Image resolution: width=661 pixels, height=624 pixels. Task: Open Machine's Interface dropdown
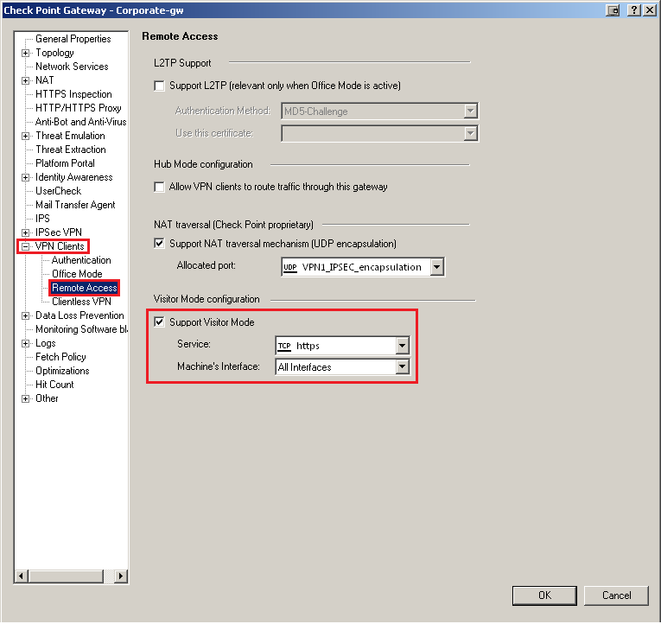(x=402, y=366)
